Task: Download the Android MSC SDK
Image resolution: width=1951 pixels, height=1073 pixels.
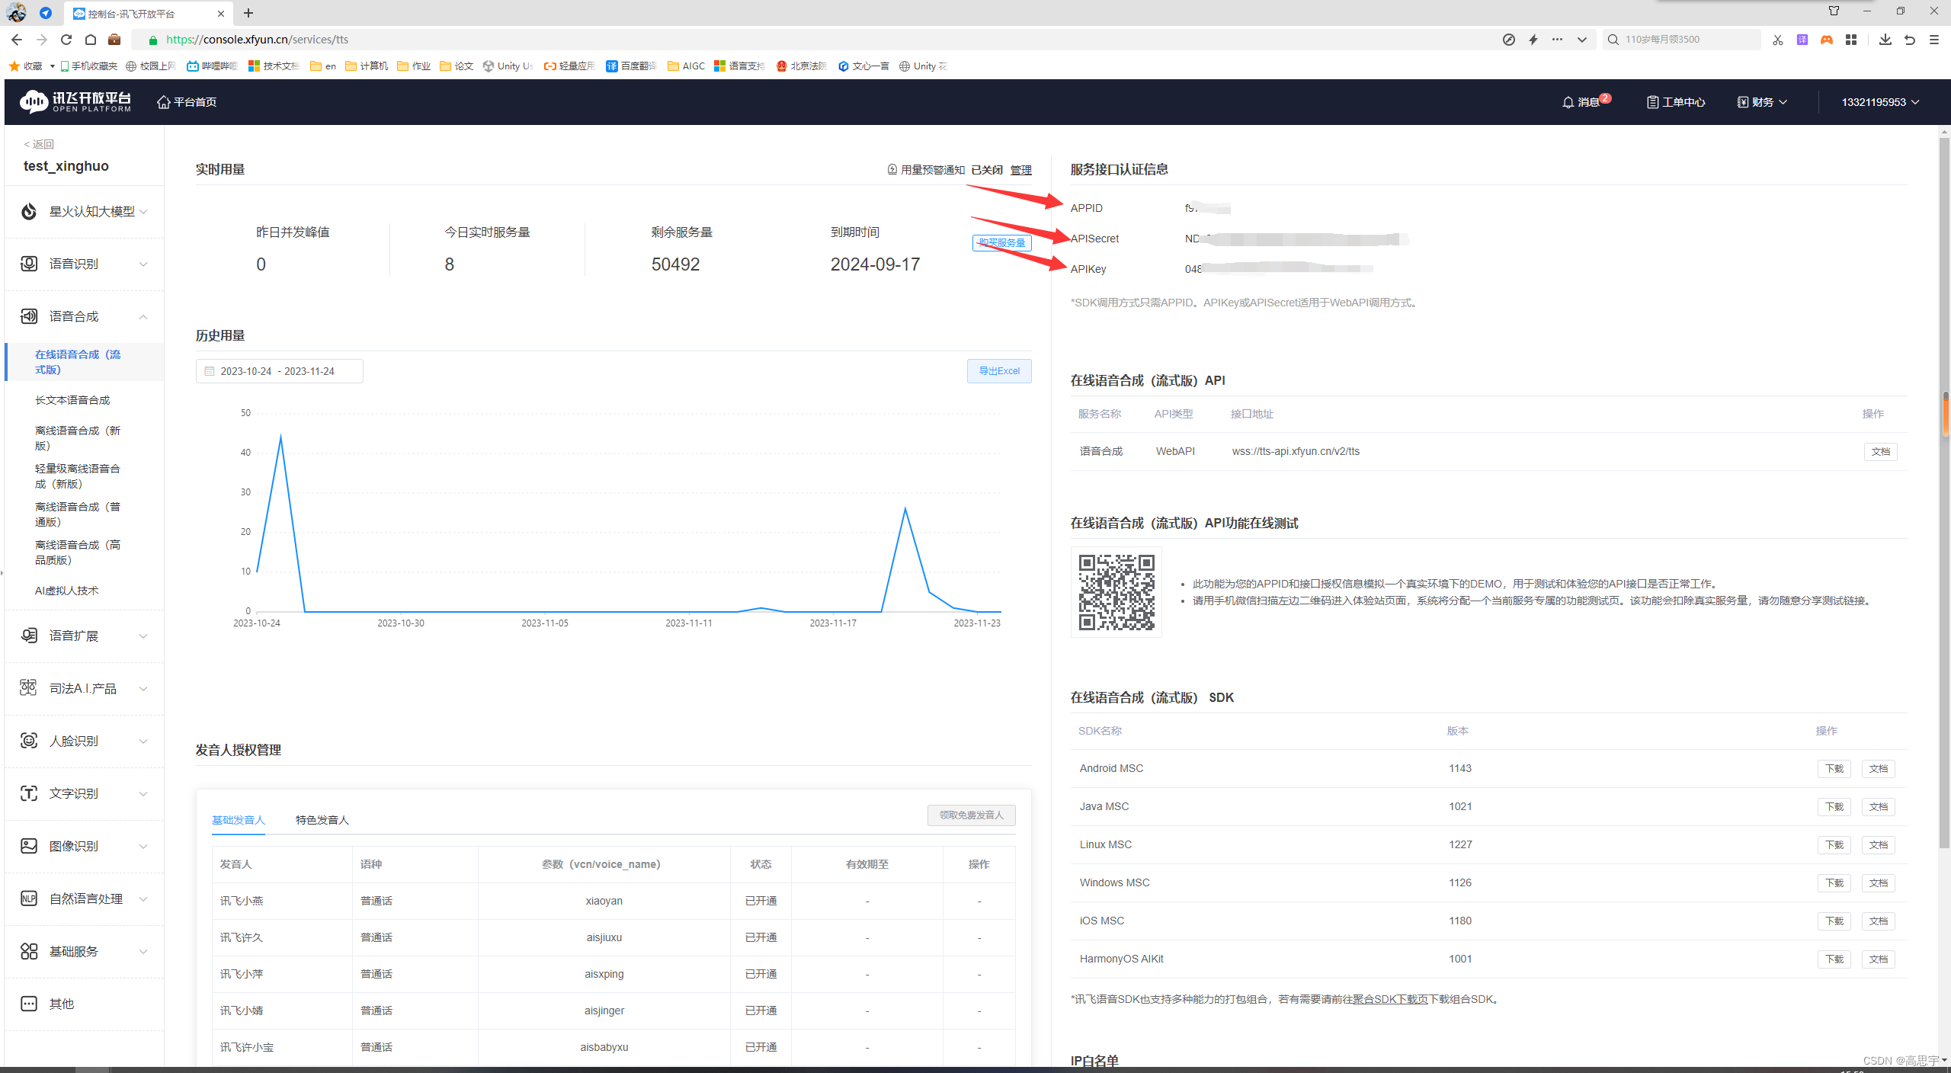Action: (x=1834, y=769)
